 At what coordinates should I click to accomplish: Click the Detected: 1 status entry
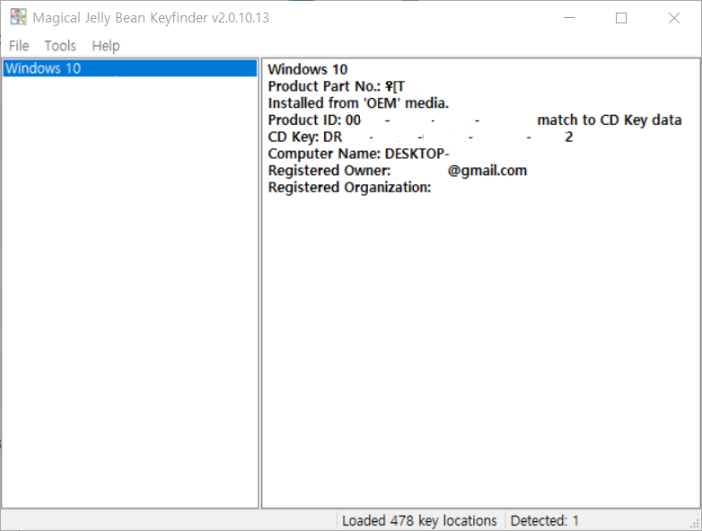pos(544,520)
